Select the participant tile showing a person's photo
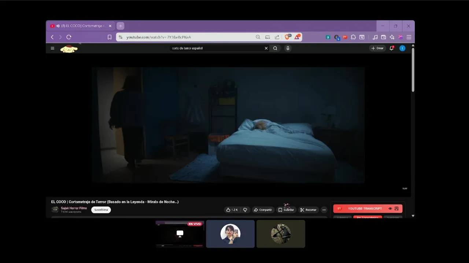Viewport: 469px width, 263px height. (x=230, y=234)
